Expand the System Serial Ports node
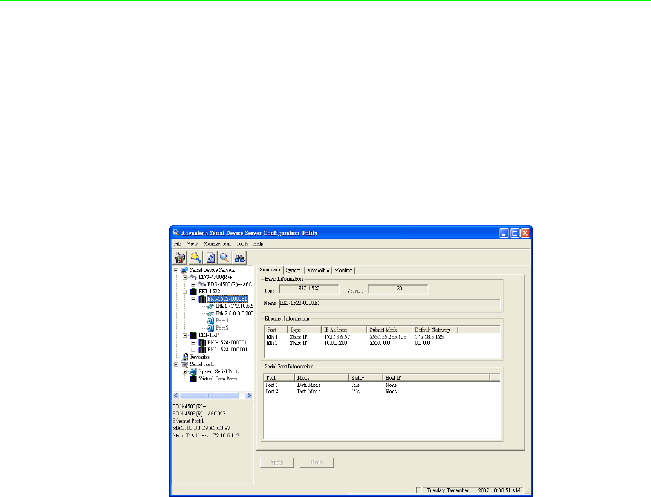This screenshot has height=497, width=651. pos(185,372)
